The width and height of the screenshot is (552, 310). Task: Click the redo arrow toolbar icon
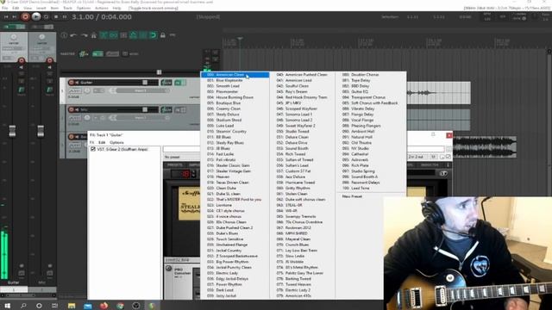[84, 35]
